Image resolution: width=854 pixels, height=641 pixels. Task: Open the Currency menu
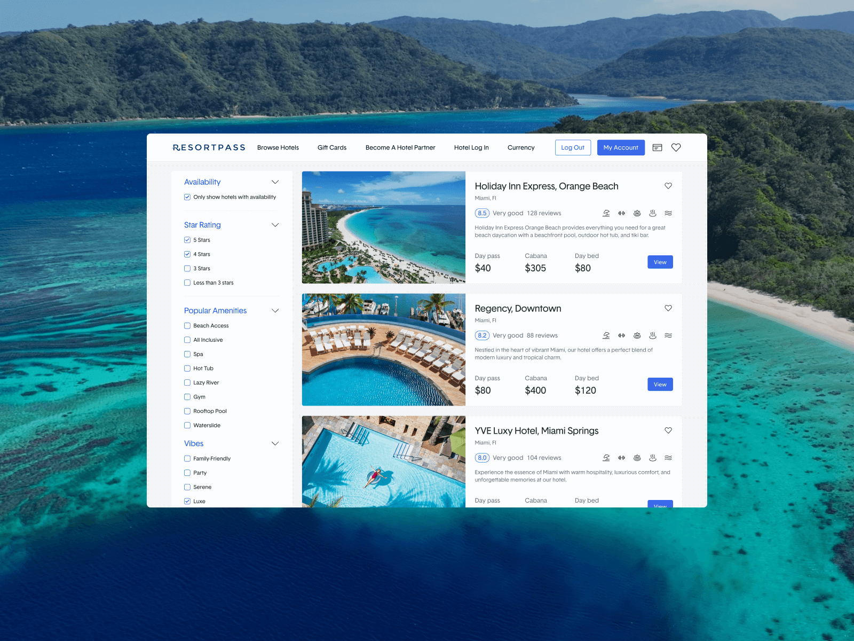[x=521, y=147]
